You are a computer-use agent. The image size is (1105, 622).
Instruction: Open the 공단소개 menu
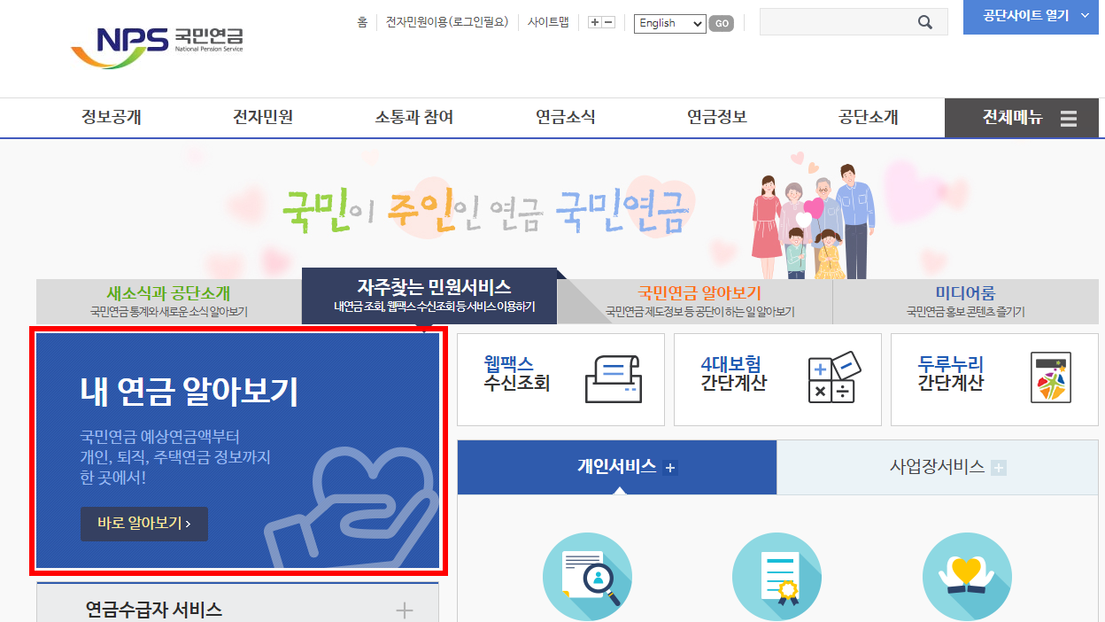(x=869, y=117)
